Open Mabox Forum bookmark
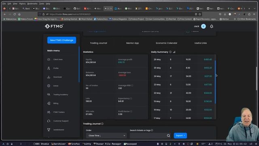Screen dimensions: 259x146 point(25,19)
